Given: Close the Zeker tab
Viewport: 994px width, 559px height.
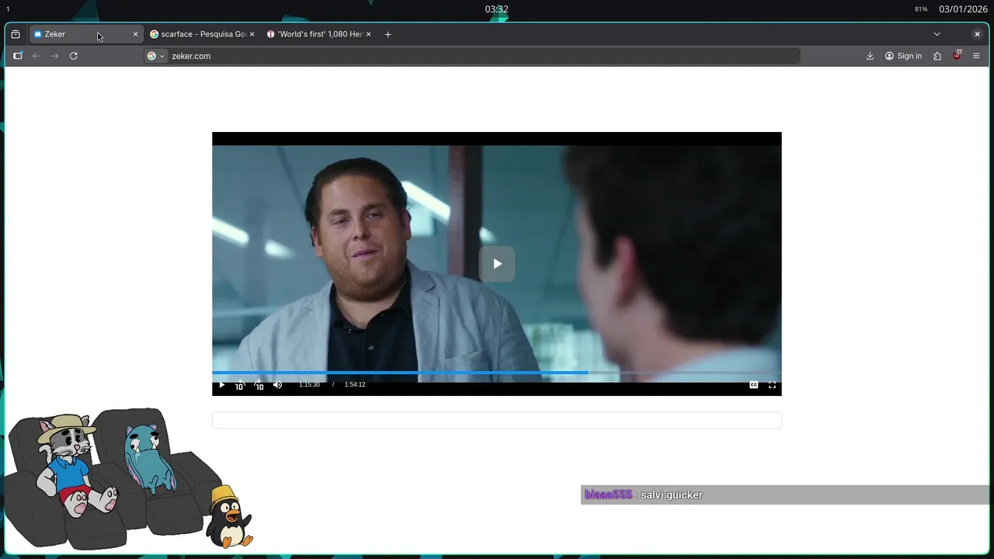Looking at the screenshot, I should (135, 34).
